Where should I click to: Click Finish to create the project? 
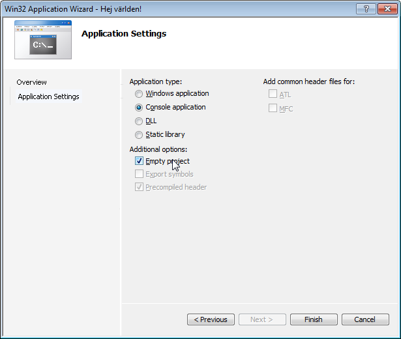click(314, 319)
